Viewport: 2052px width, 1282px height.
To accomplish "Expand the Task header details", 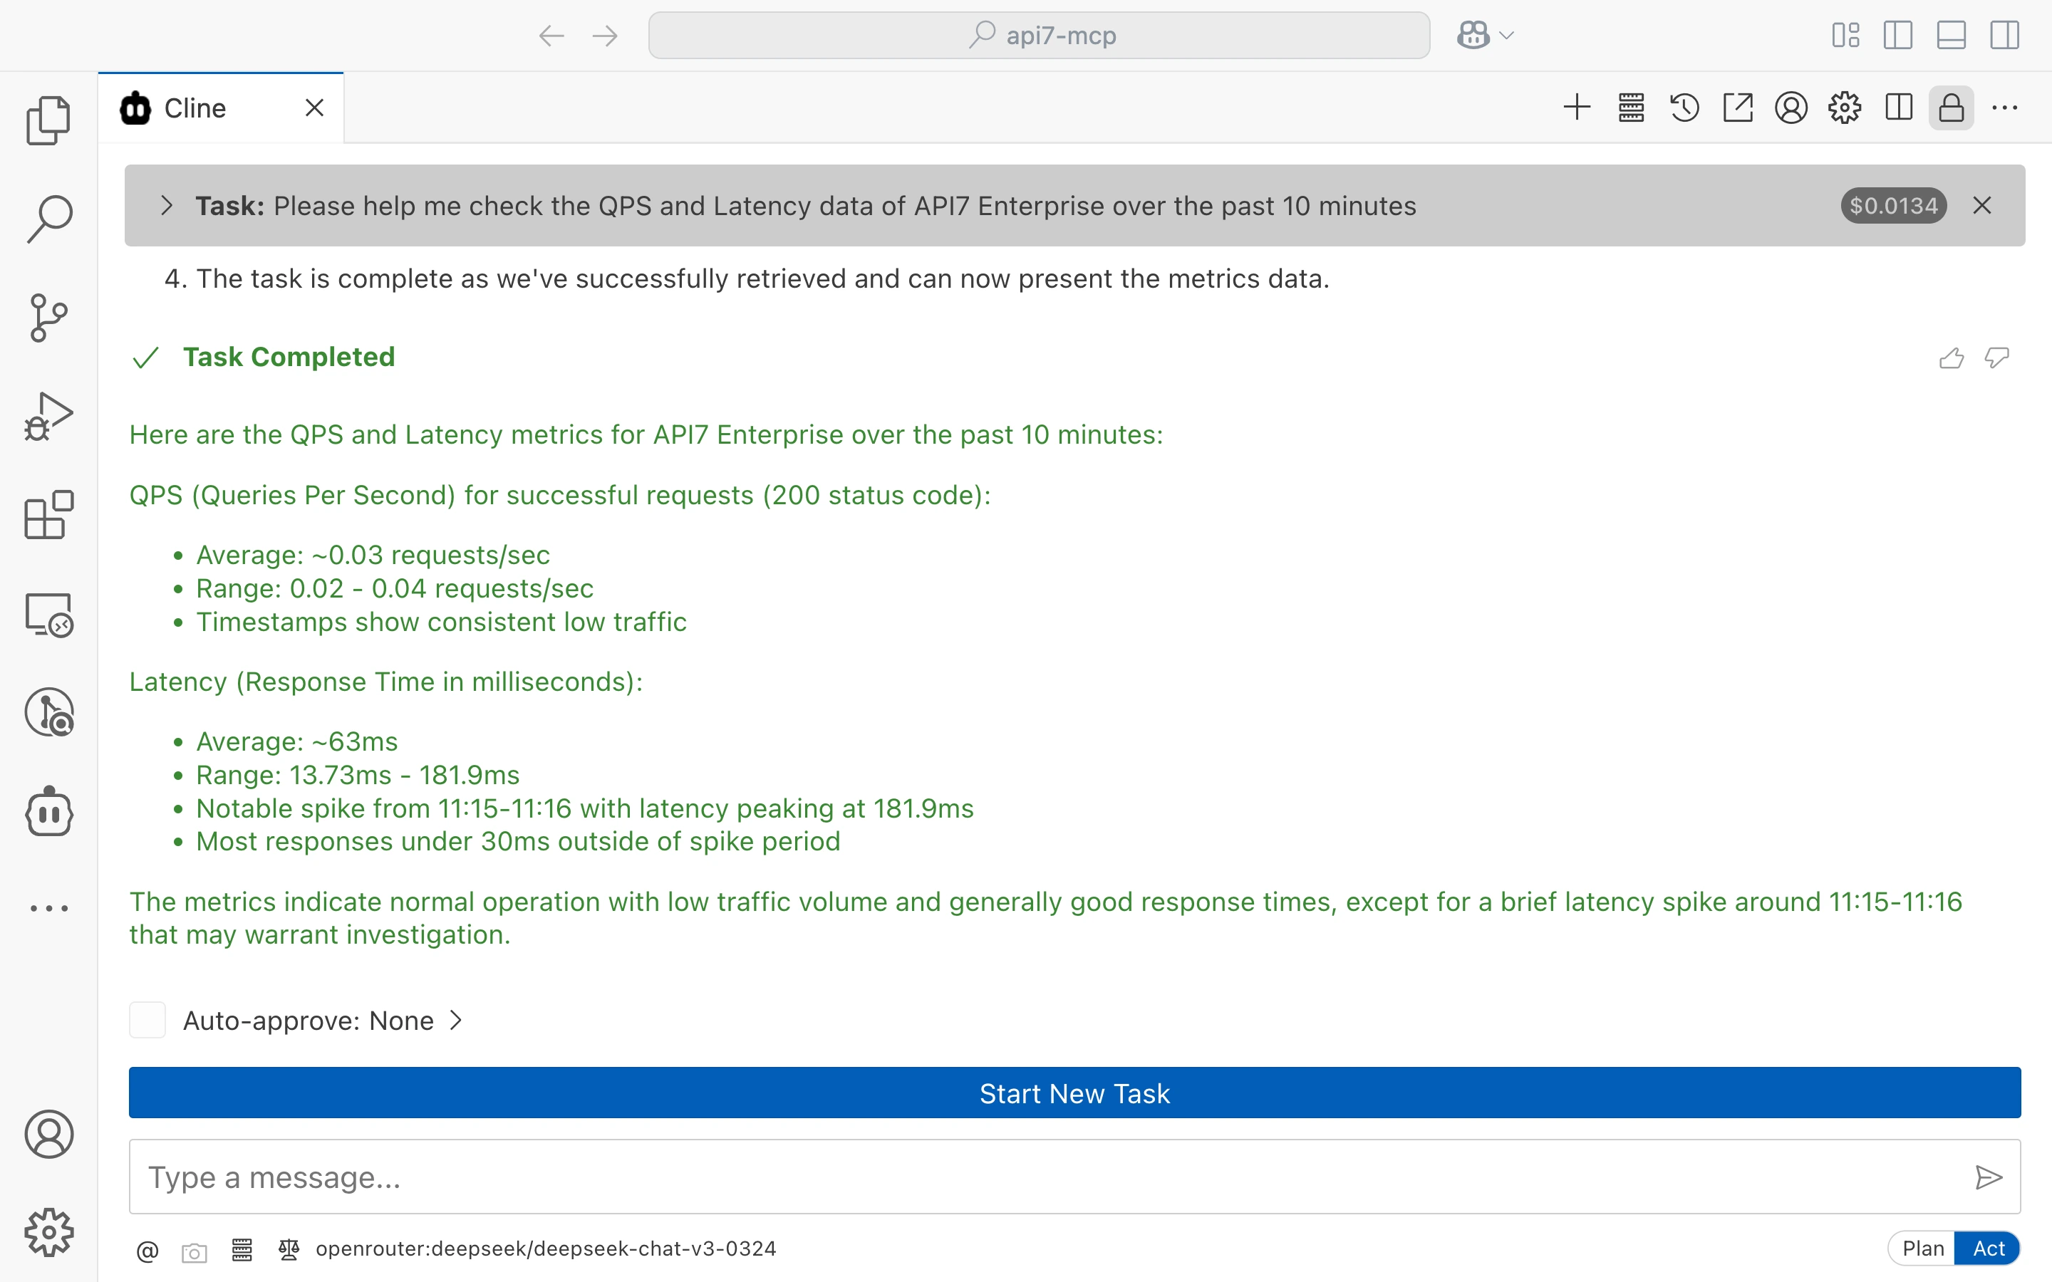I will pyautogui.click(x=166, y=206).
